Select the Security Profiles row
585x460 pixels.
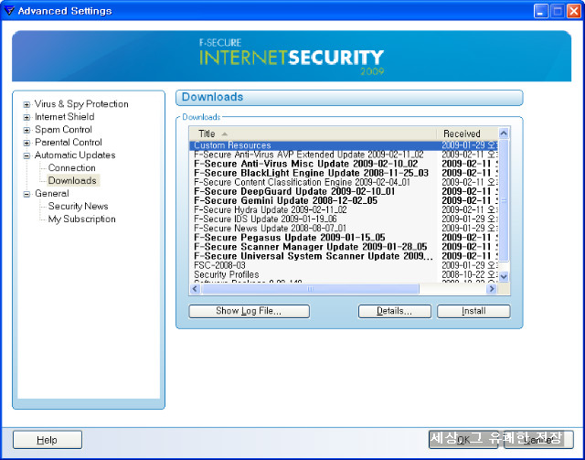344,274
